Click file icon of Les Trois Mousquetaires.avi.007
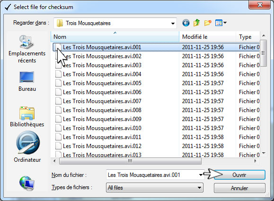Screen dimensions: 274x201 pos(58,101)
